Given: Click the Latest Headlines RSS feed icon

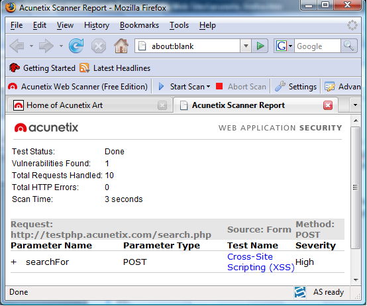Looking at the screenshot, I should point(84,68).
